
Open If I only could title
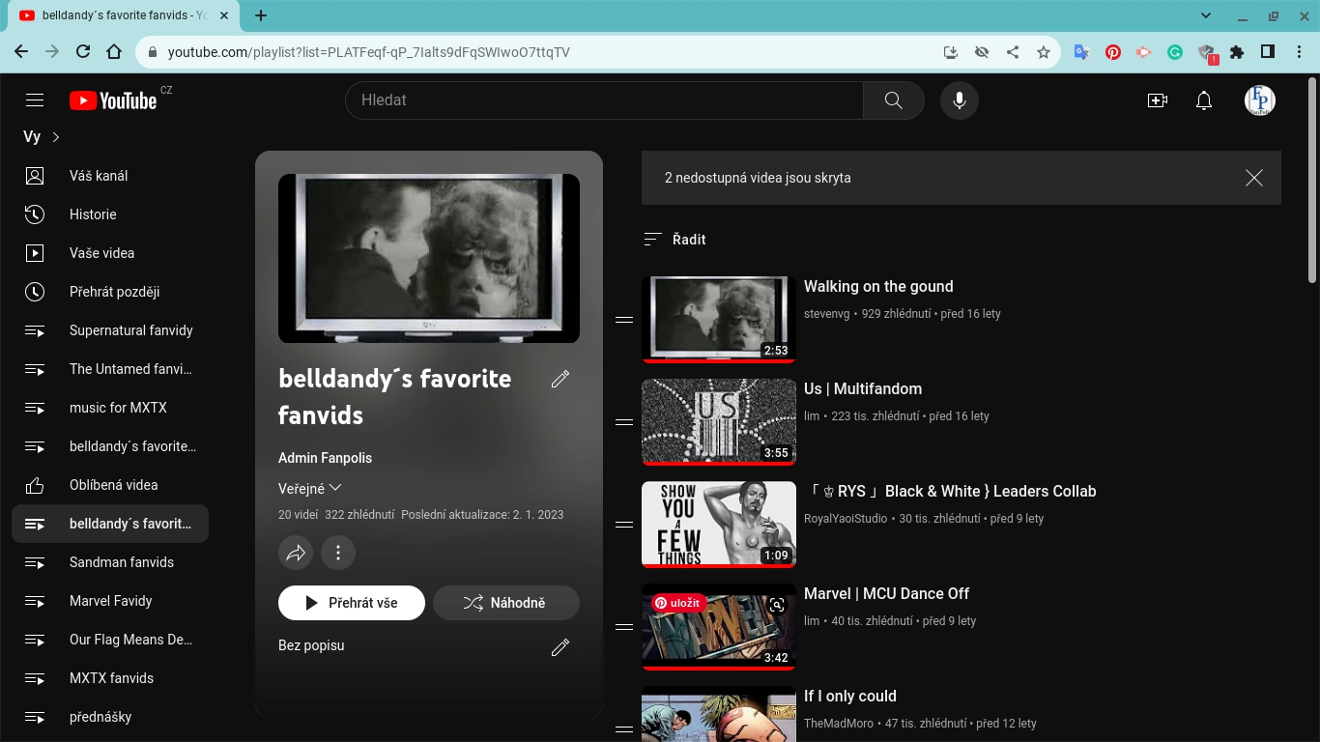(x=850, y=697)
